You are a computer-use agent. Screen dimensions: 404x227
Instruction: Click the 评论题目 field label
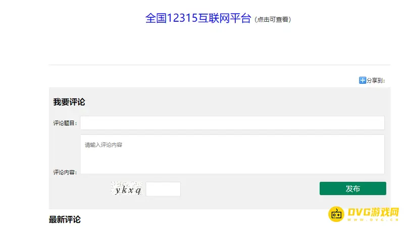tap(65, 123)
